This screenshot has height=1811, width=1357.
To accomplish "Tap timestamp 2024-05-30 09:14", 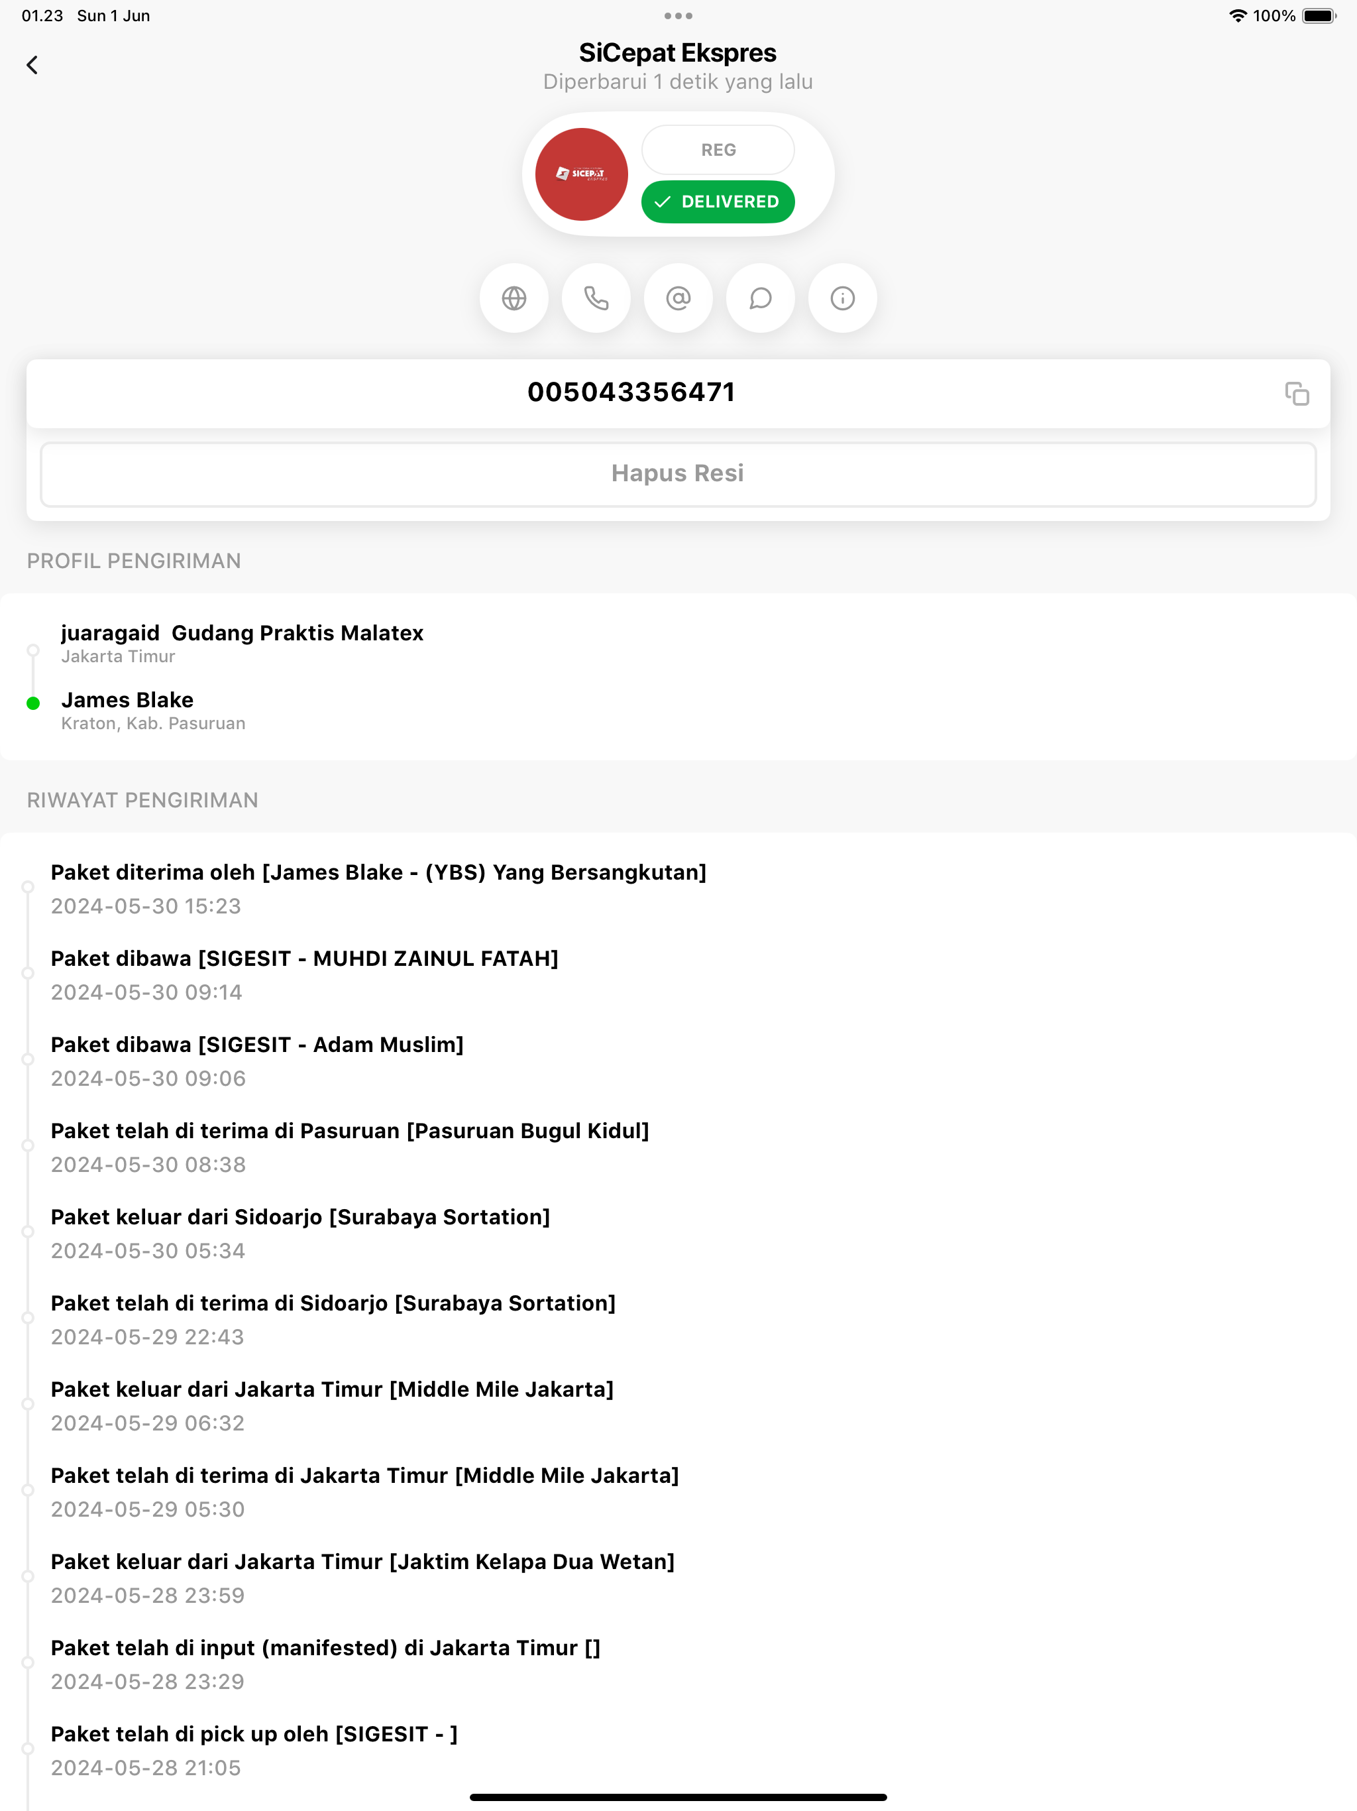I will 146,992.
